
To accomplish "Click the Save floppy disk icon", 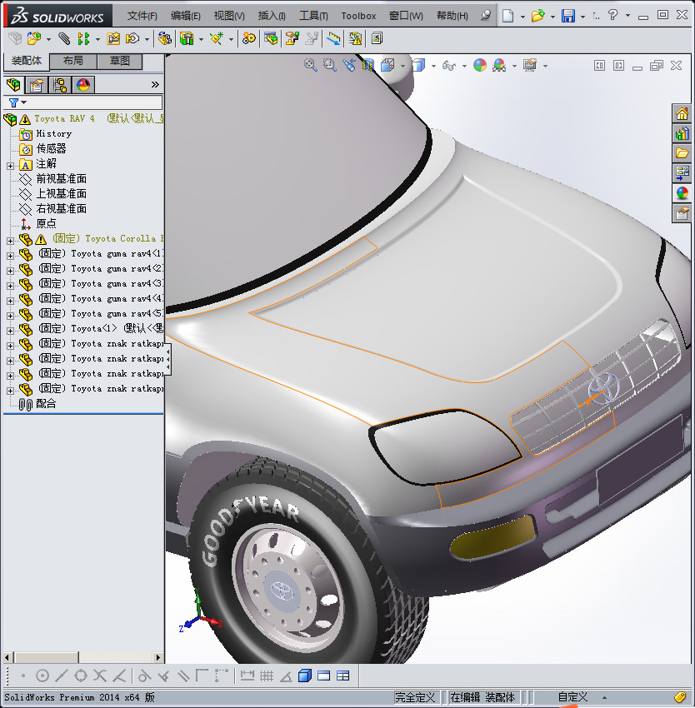I will click(x=567, y=16).
